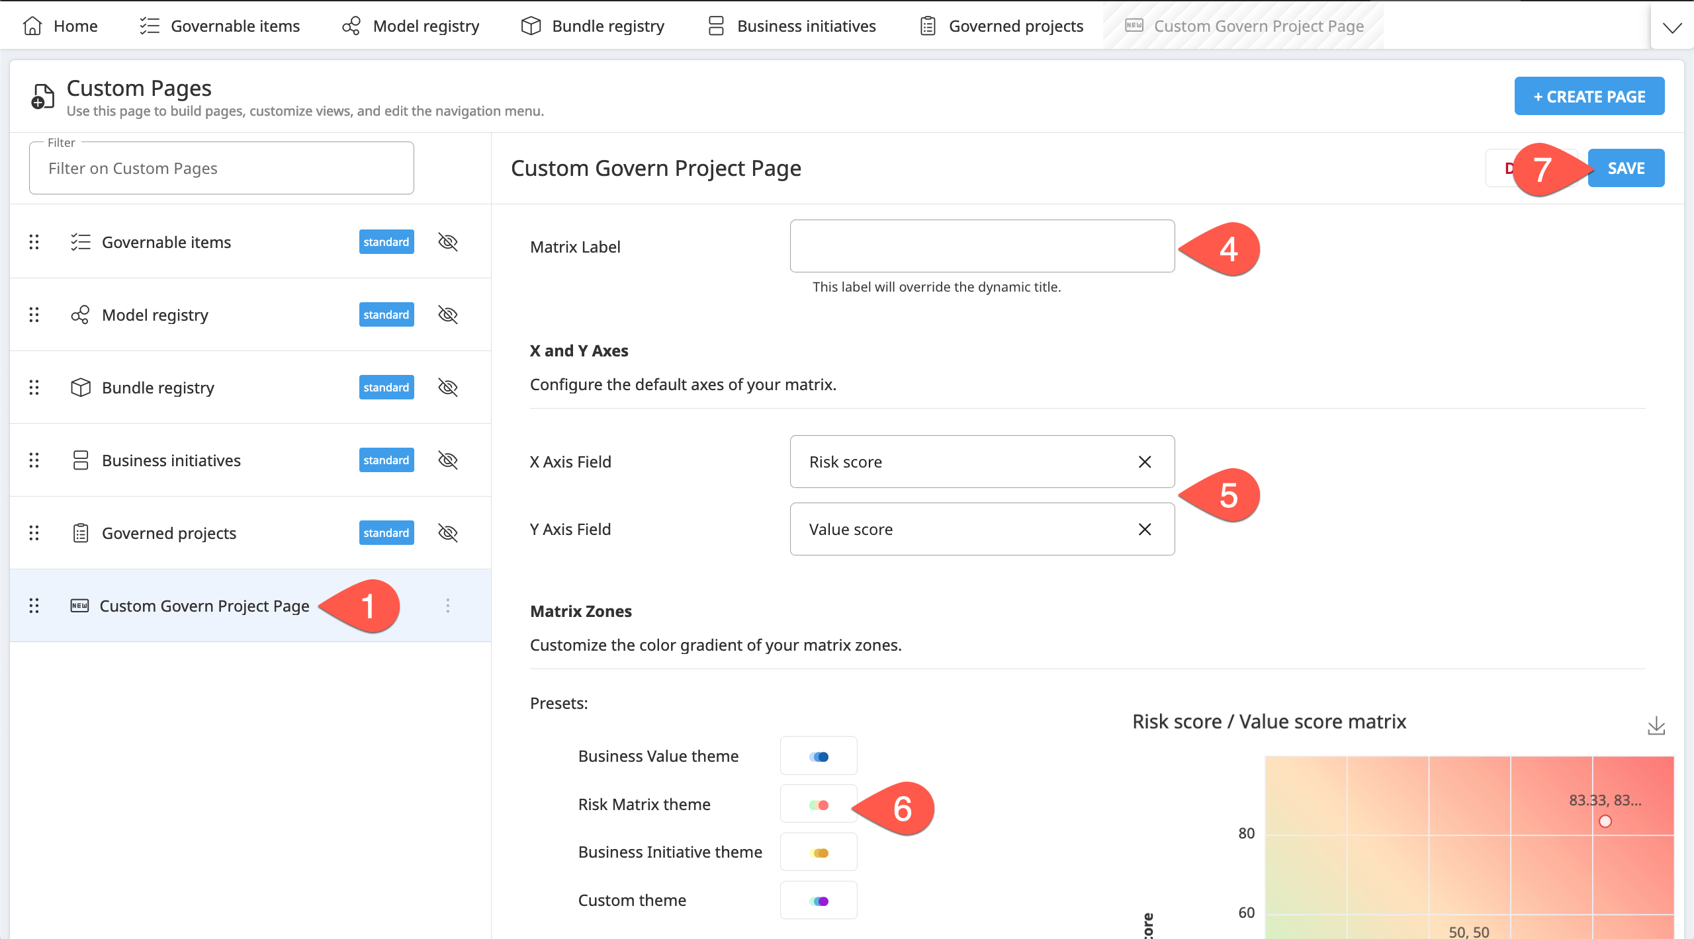Grab drag handle of Custom Govern Project Page row
This screenshot has width=1694, height=939.
(34, 606)
